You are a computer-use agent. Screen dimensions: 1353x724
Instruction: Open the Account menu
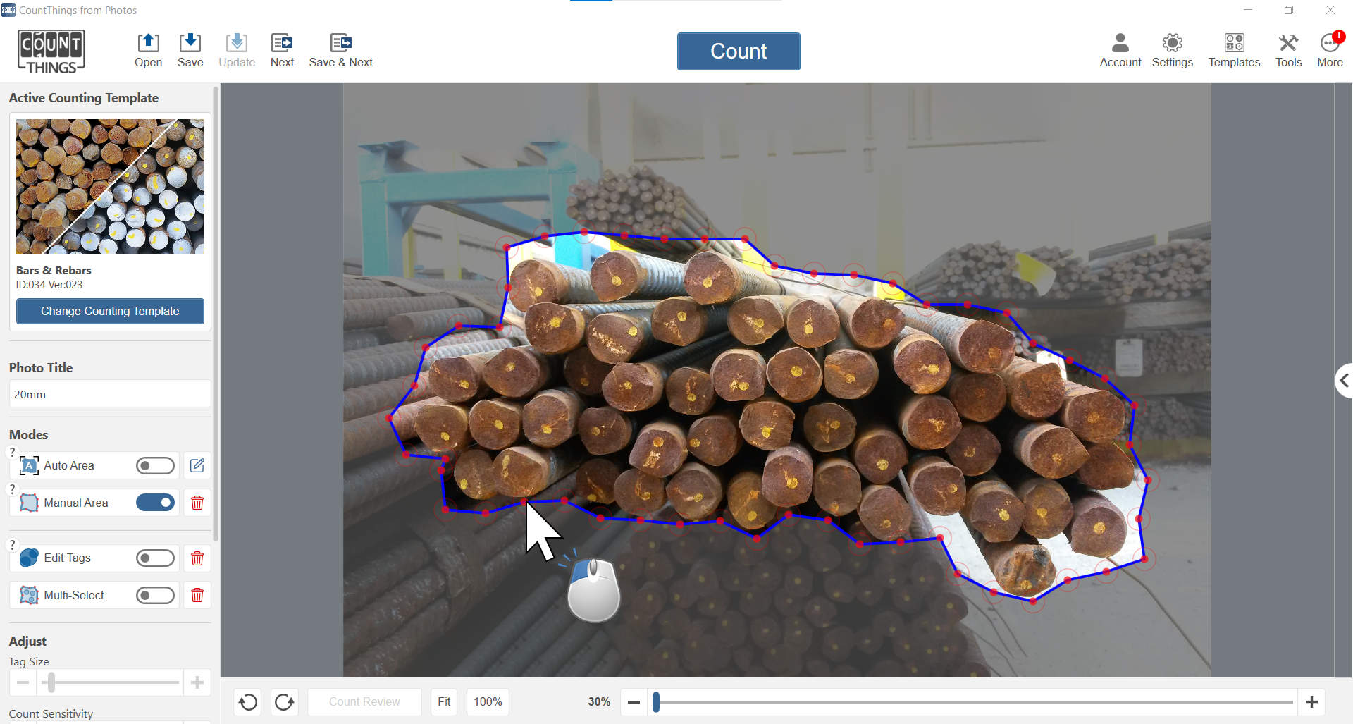[1120, 44]
